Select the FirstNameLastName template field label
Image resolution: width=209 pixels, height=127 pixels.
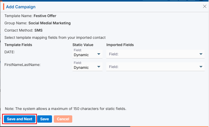[22, 65]
